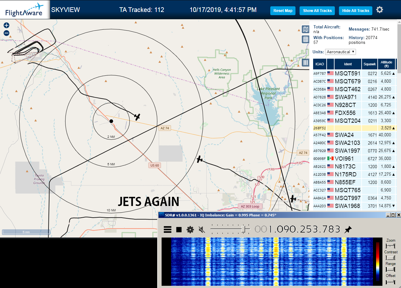
Task: Select aircraft icon near AZ 303 Loop
Action: pos(293,199)
